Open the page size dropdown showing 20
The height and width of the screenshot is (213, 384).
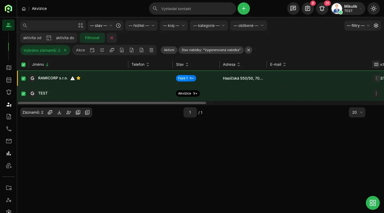[x=357, y=112]
